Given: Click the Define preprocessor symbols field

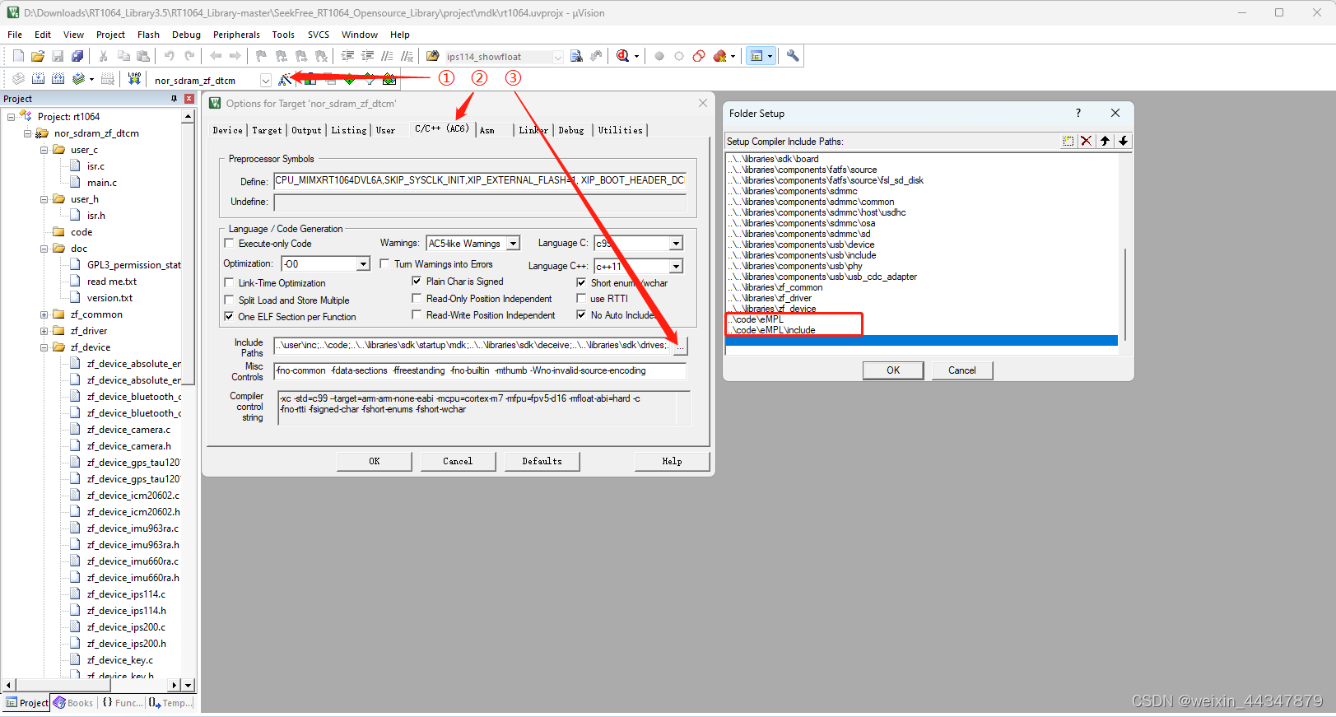Looking at the screenshot, I should click(x=480, y=180).
